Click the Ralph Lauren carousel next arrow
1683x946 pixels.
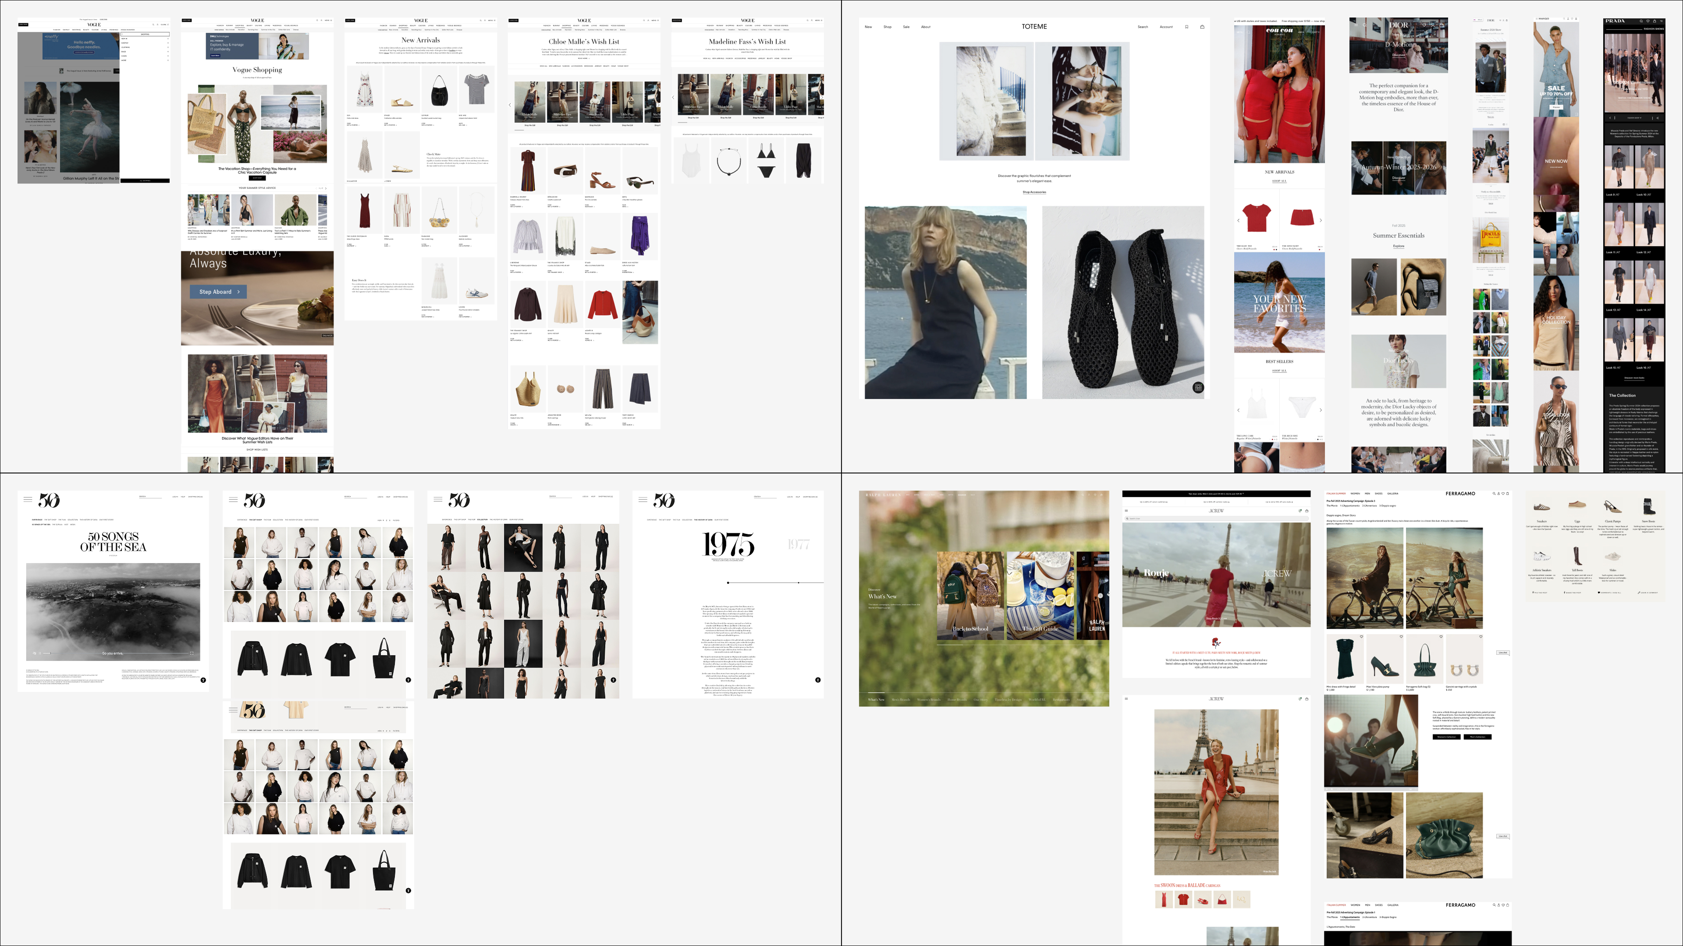point(1100,596)
